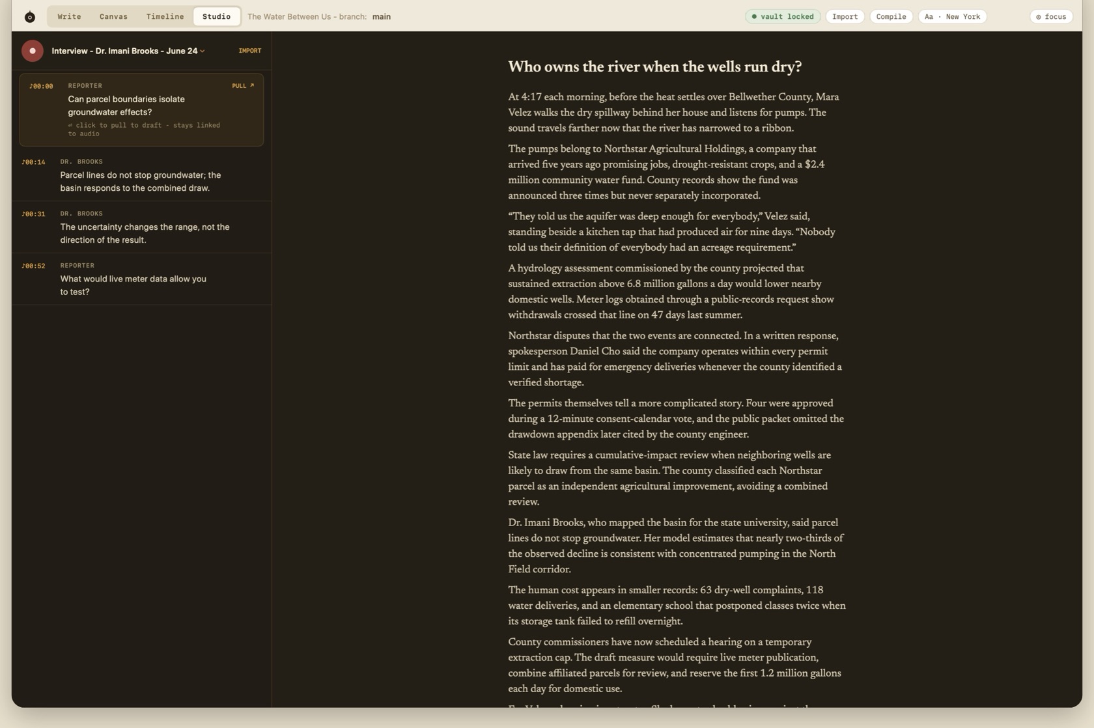Click IMPORT in the interview panel header
1094x728 pixels.
tap(249, 51)
